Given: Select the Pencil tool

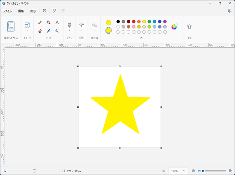Looking at the screenshot, I should coord(40,23).
